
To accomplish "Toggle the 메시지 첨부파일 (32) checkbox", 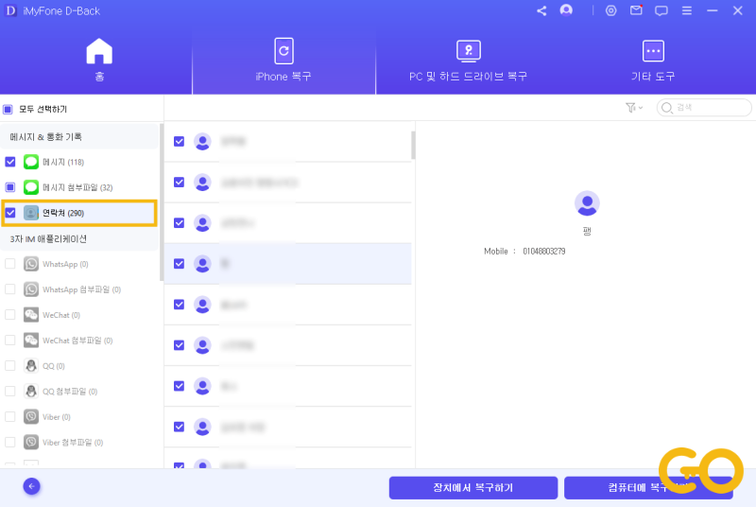I will (10, 187).
